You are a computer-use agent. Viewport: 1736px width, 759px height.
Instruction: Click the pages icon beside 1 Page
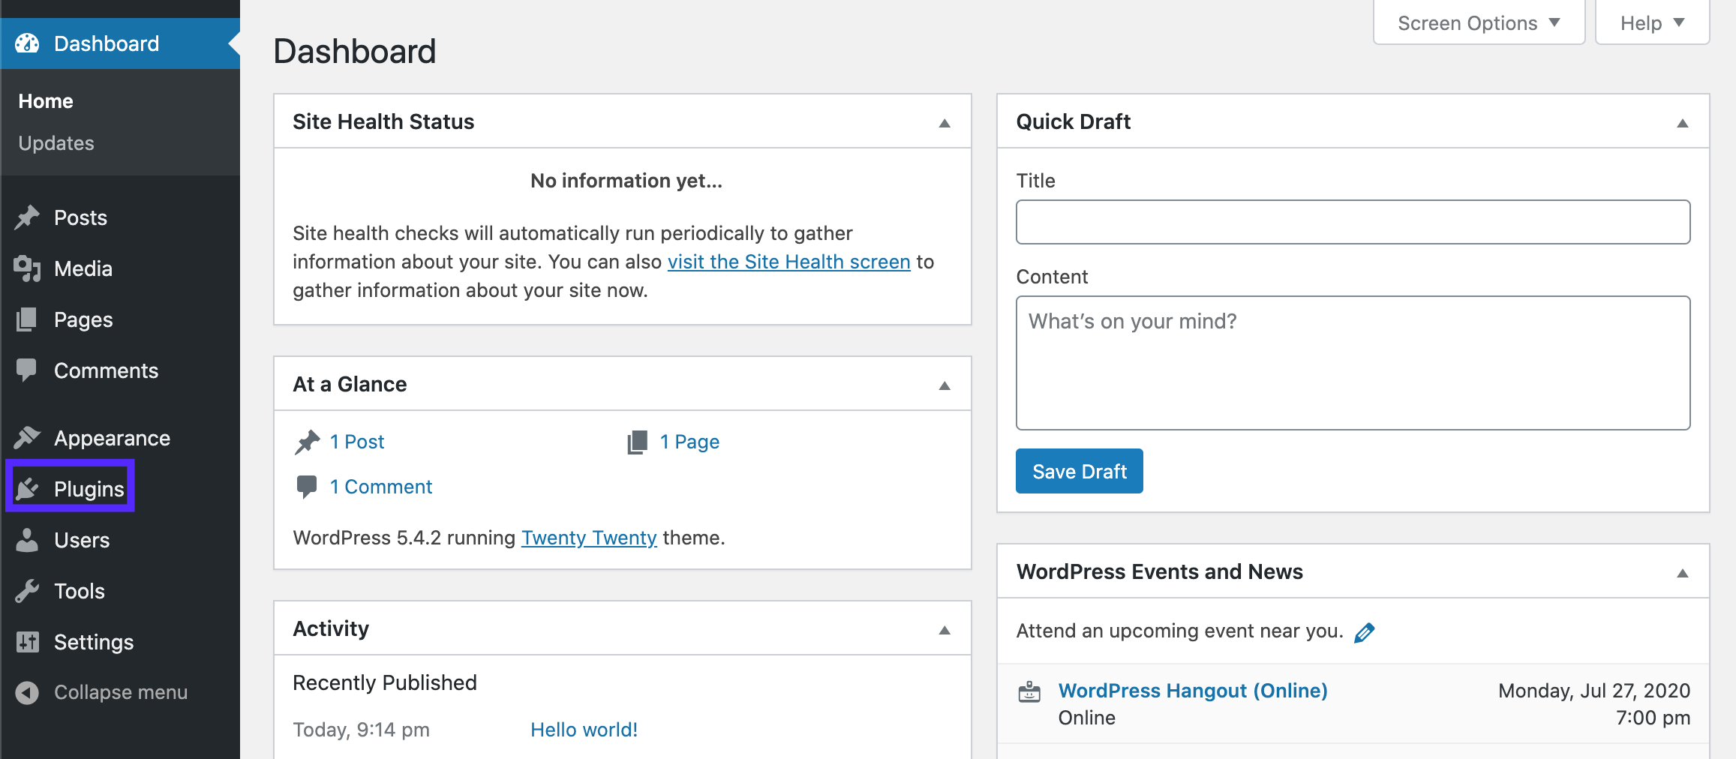click(637, 442)
